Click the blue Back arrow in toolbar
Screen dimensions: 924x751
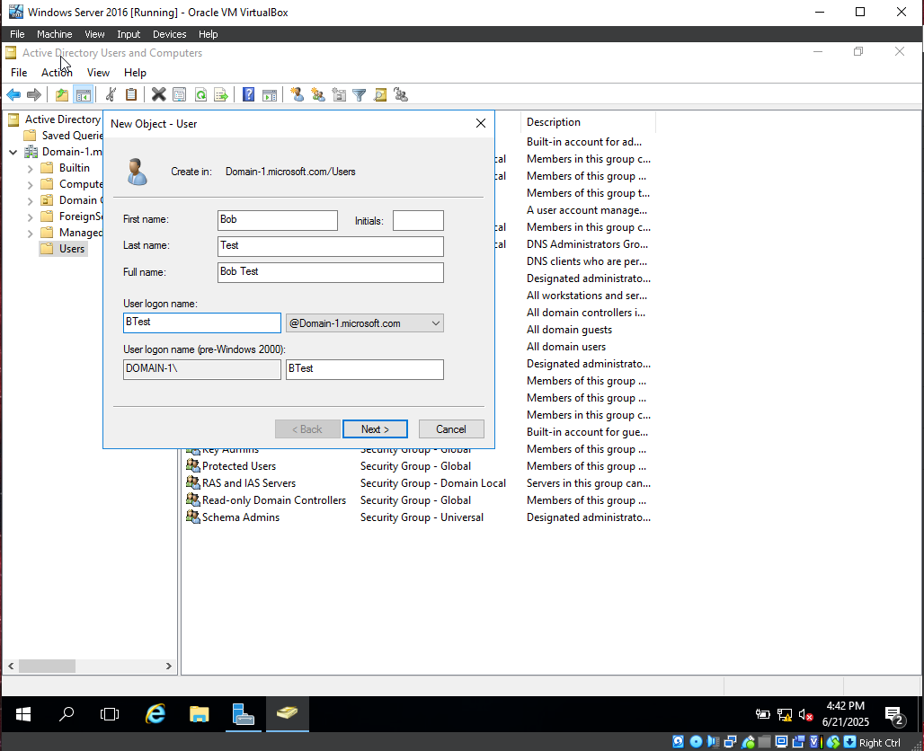[x=13, y=95]
